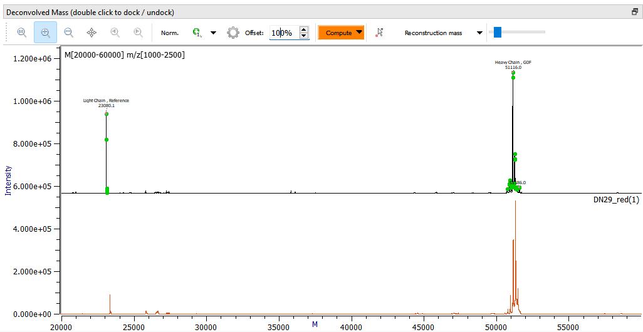This screenshot has height=332, width=643.
Task: Click the zoom 1:1 reset icon
Action: 22,33
